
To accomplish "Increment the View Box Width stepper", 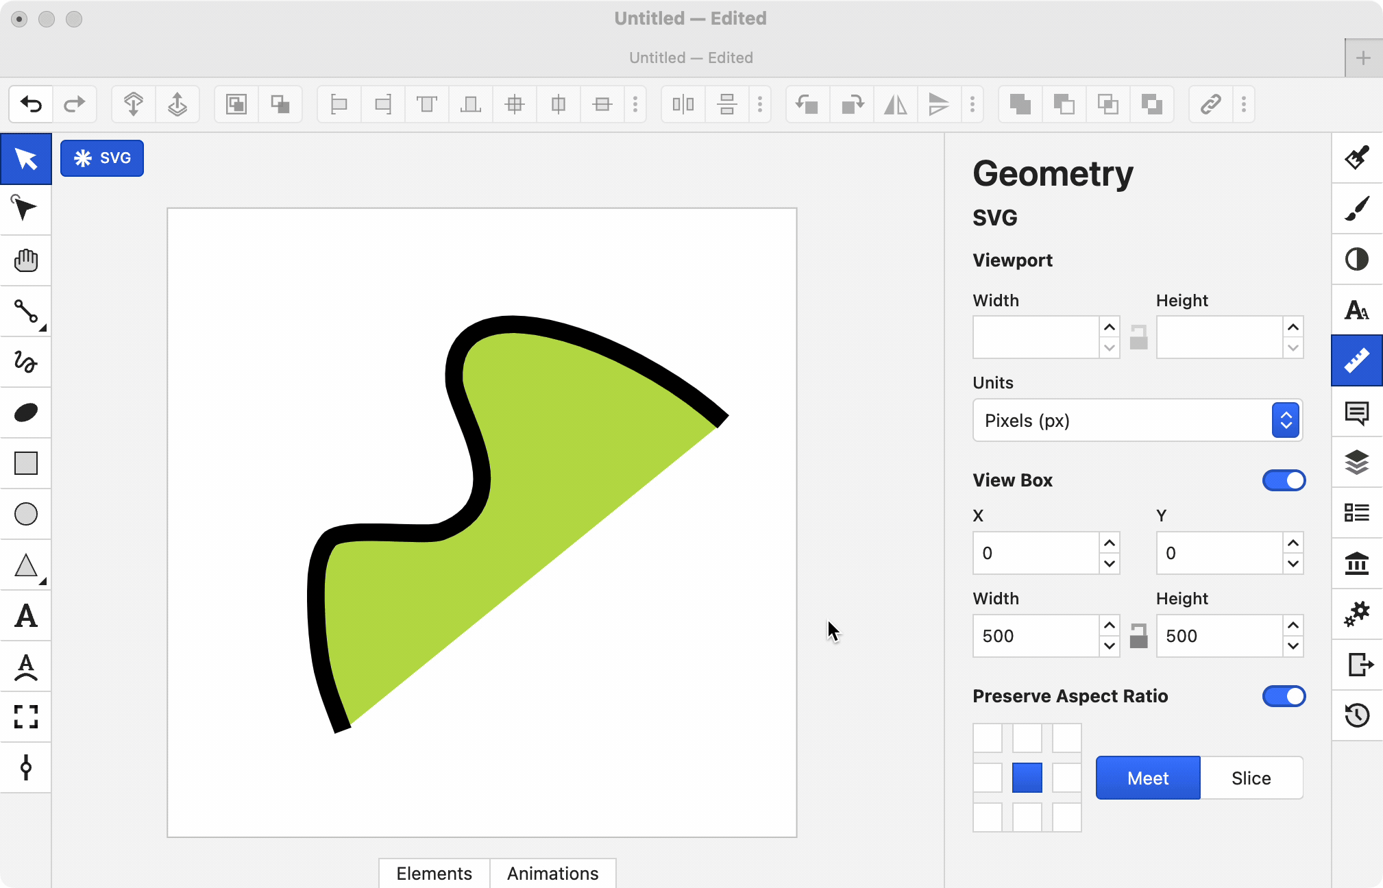I will pyautogui.click(x=1109, y=626).
